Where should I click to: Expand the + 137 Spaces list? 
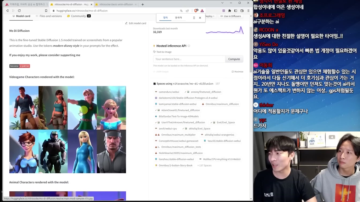point(204,165)
